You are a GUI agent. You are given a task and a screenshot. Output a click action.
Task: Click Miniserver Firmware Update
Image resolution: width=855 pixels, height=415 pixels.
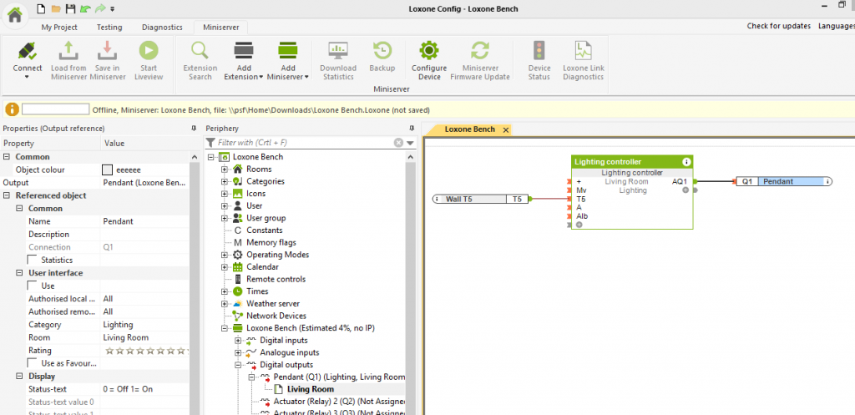(480, 60)
